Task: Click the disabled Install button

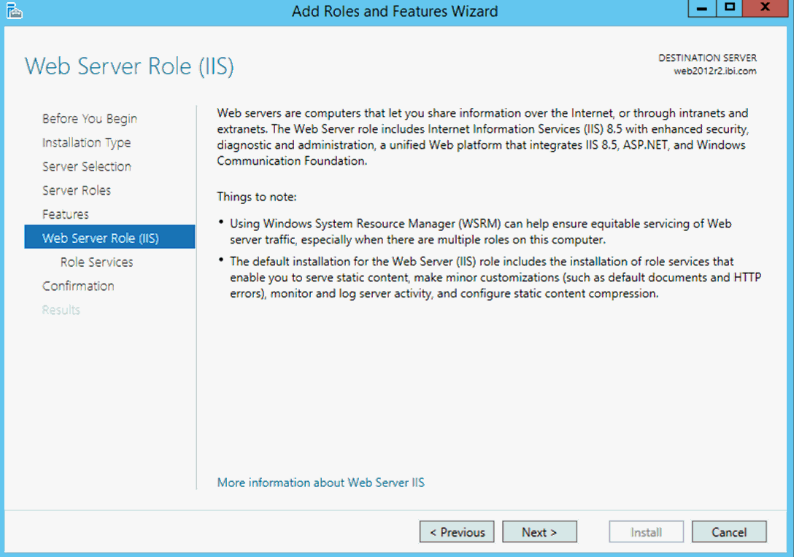Action: tap(646, 531)
